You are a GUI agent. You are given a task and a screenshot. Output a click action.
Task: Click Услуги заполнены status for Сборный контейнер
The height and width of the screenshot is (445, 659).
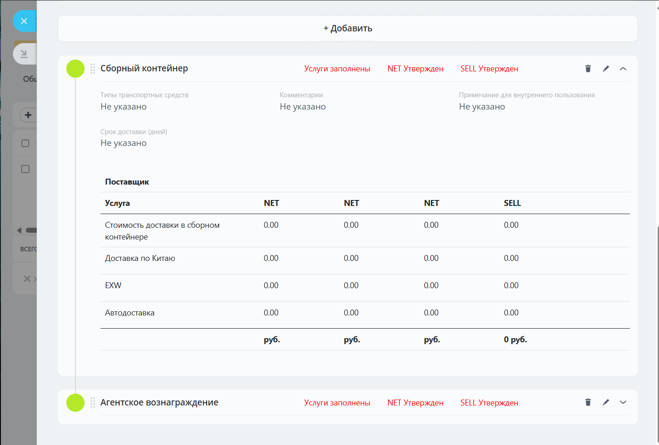(x=337, y=69)
